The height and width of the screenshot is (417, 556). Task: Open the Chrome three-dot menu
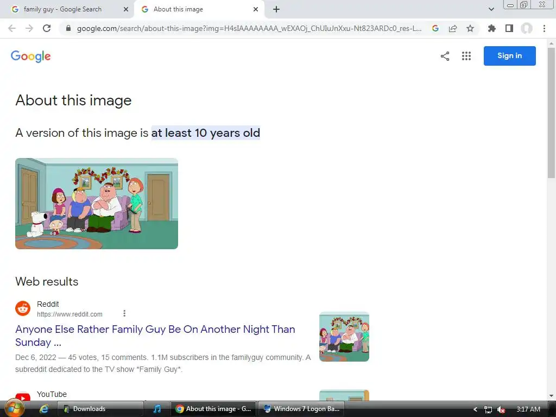point(544,28)
